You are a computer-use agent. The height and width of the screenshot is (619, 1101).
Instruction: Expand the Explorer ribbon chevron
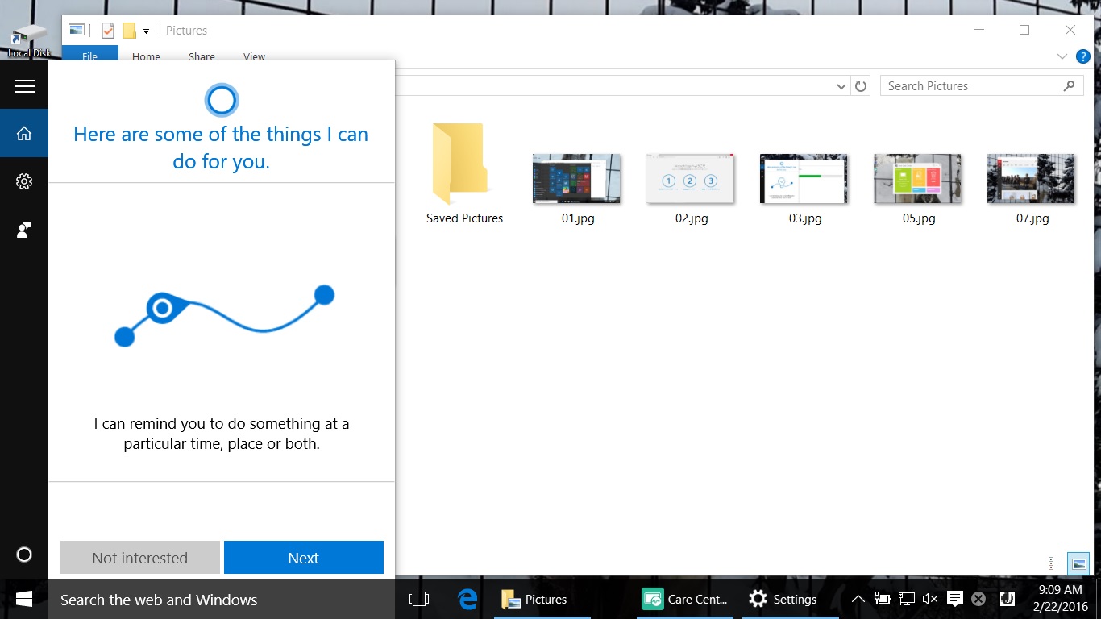[1062, 56]
